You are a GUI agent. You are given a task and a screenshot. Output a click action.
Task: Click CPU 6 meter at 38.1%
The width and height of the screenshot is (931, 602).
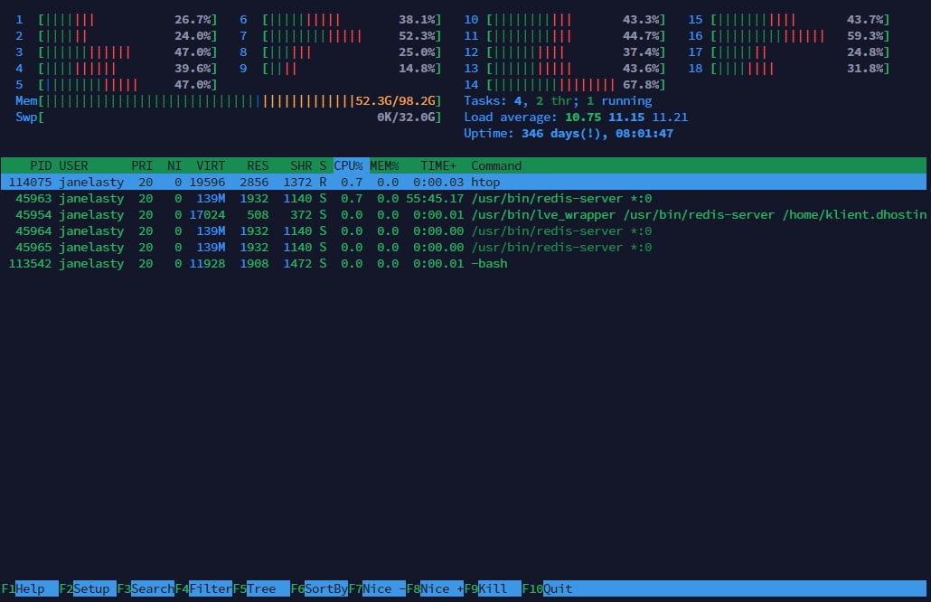tap(340, 20)
